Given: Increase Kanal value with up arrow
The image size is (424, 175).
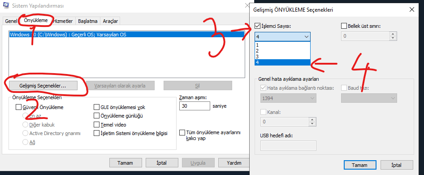Looking at the screenshot, I should coord(312,119).
